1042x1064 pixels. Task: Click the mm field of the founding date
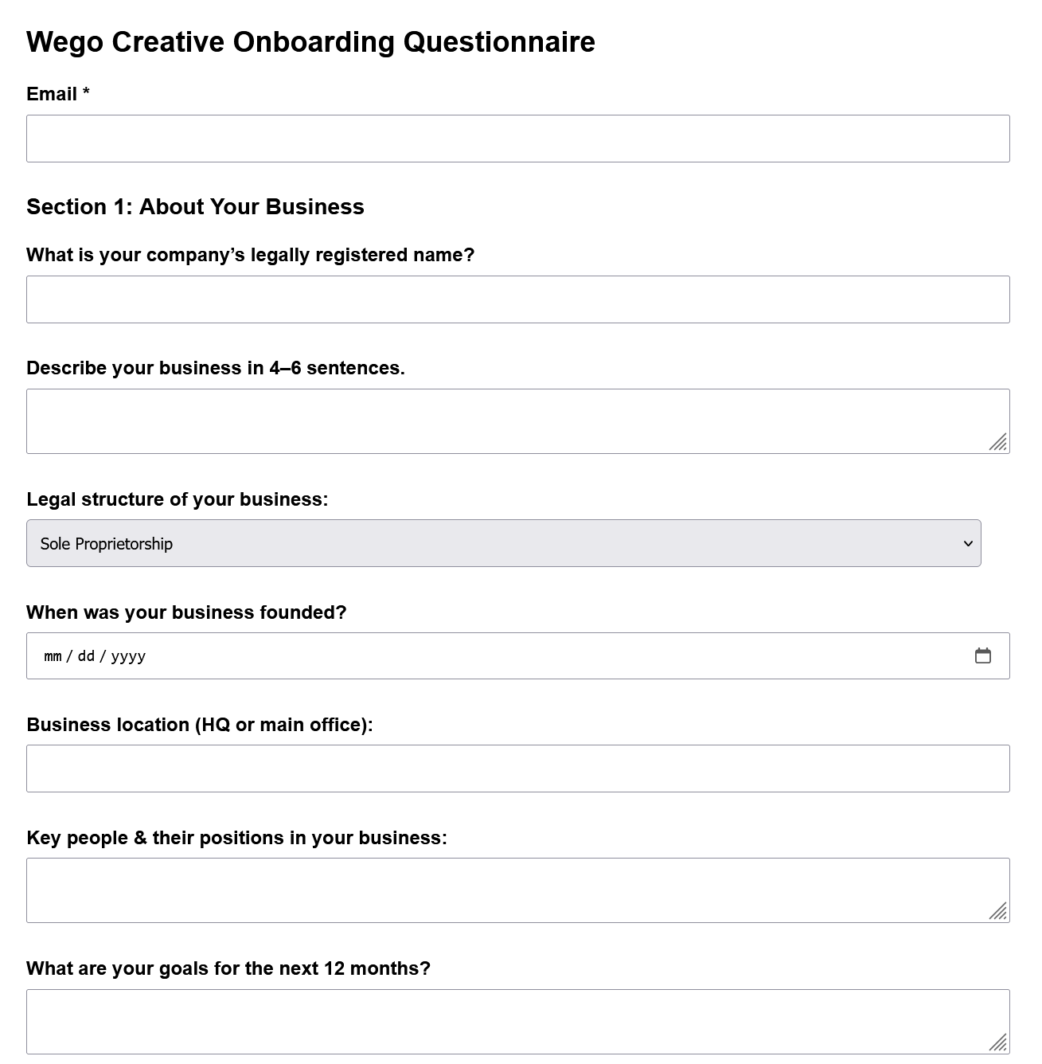(x=51, y=655)
